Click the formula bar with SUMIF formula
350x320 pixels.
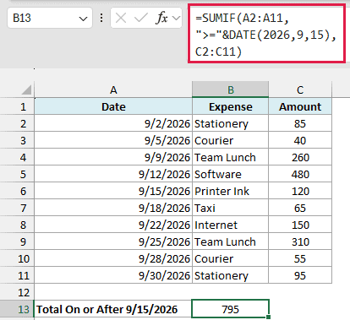(266, 34)
